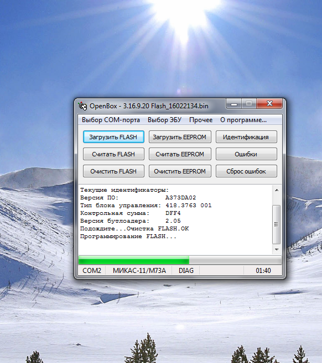Open the Выбор ЭБУ menu
Image resolution: width=322 pixels, height=363 pixels.
164,120
